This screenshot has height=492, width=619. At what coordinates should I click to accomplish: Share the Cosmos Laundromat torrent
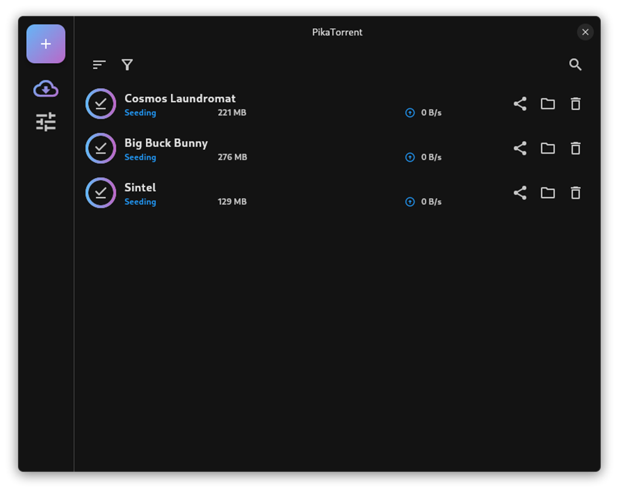520,104
